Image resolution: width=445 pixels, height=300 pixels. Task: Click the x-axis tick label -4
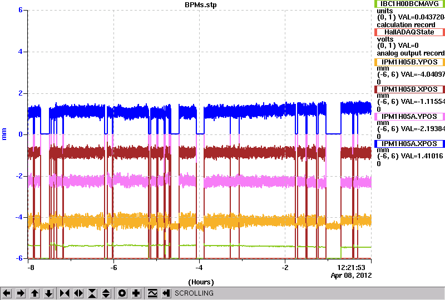(199, 268)
